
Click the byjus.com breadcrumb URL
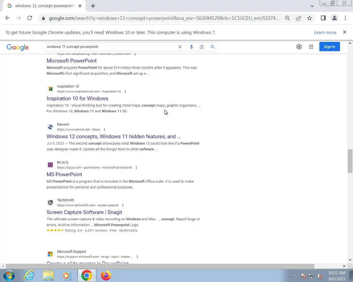point(94,167)
